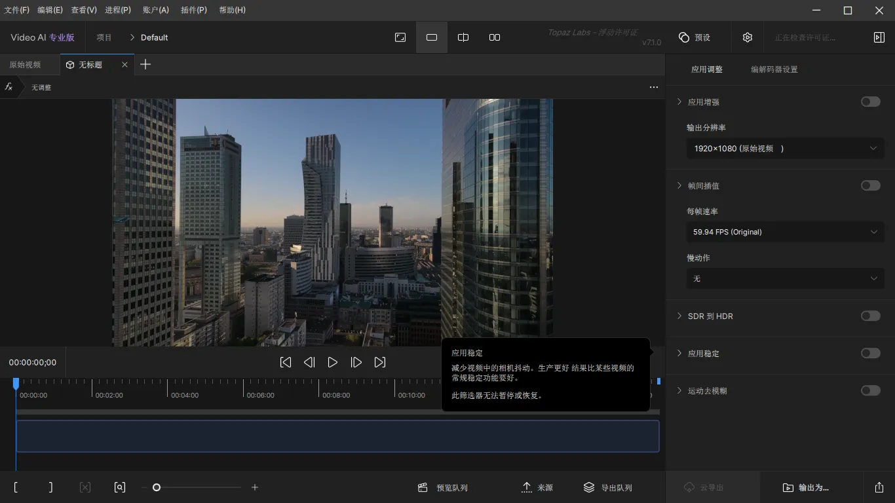The width and height of the screenshot is (895, 503).
Task: Enable the 应用增强 toggle
Action: tap(870, 102)
